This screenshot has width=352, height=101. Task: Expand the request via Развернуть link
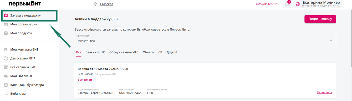pyautogui.click(x=325, y=92)
